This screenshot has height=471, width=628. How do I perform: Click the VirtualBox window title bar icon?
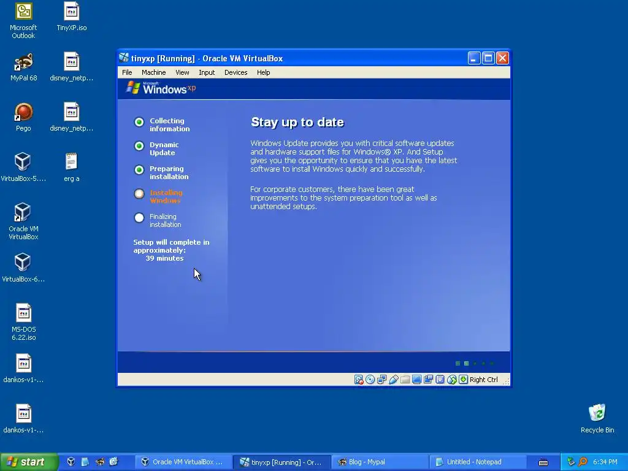pyautogui.click(x=124, y=58)
